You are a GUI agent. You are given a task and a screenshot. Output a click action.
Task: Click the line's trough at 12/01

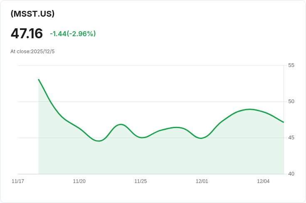[x=201, y=138]
